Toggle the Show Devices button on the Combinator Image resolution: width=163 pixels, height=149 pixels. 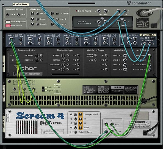pyautogui.click(x=8, y=26)
